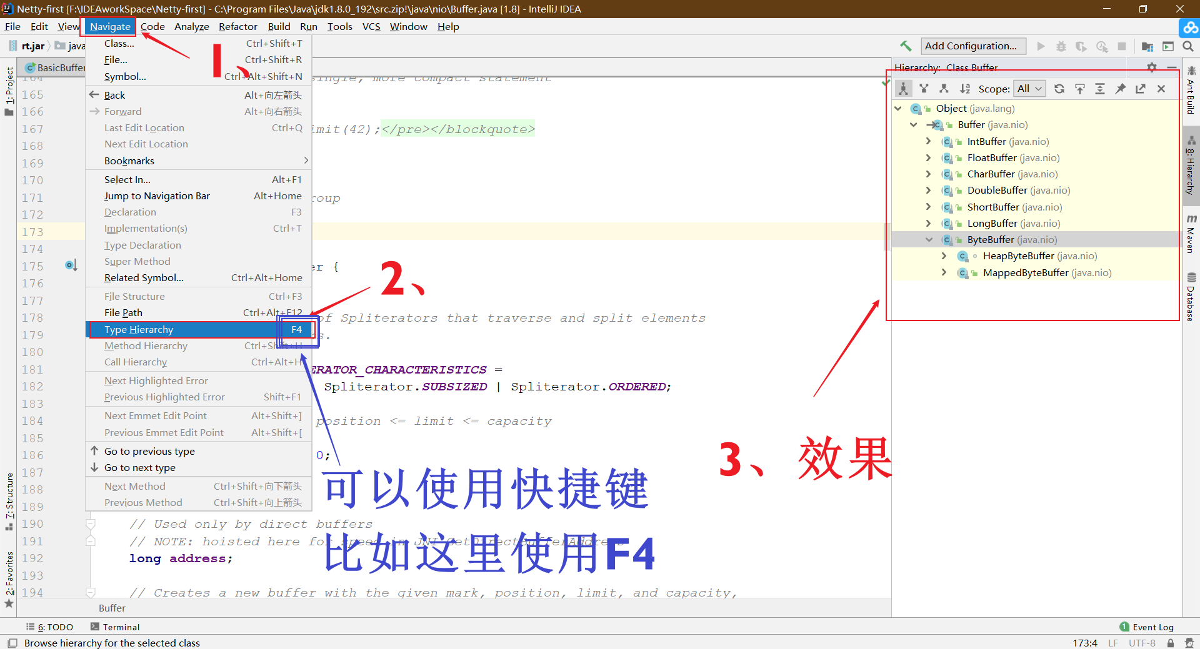
Task: Click Run with Coverage icon
Action: click(1081, 46)
